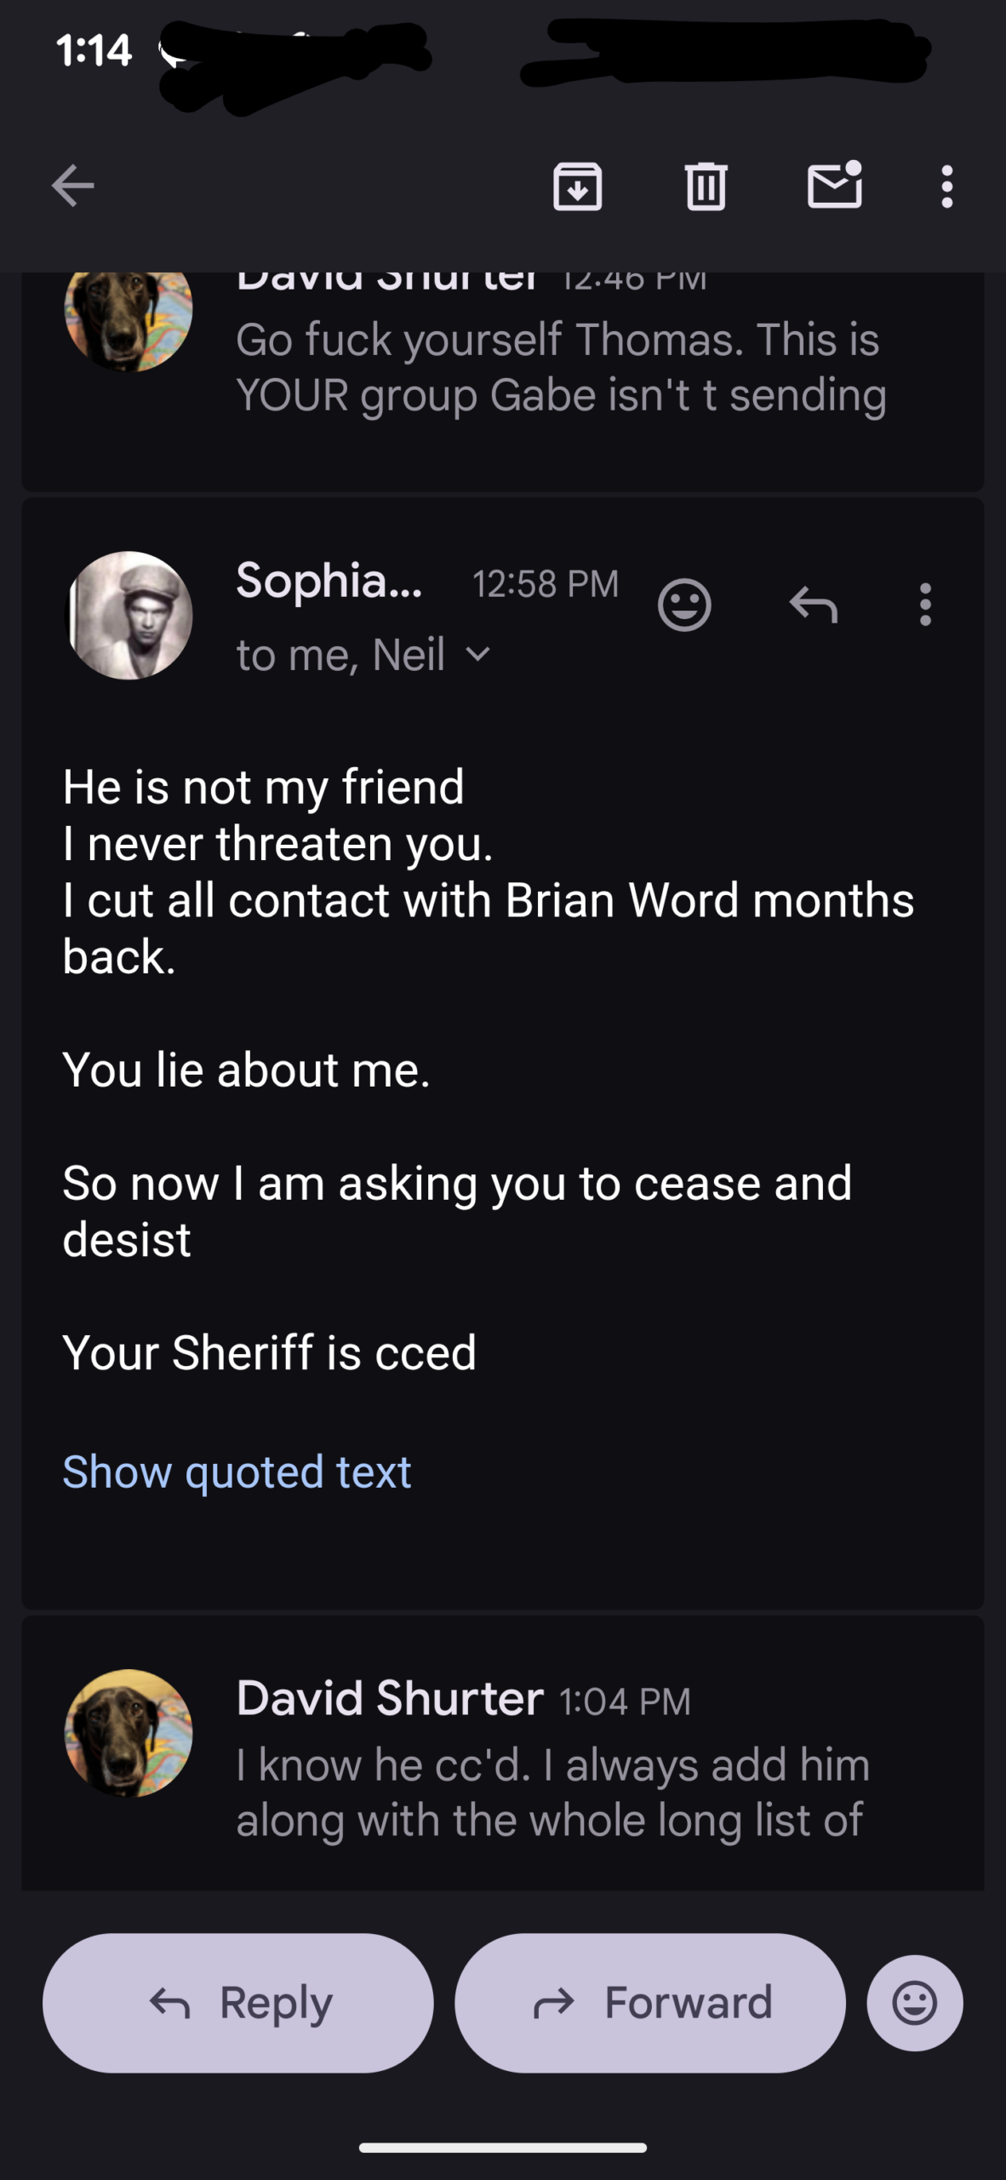This screenshot has height=2180, width=1006.
Task: Delete the conversation with trash icon
Action: tap(706, 186)
